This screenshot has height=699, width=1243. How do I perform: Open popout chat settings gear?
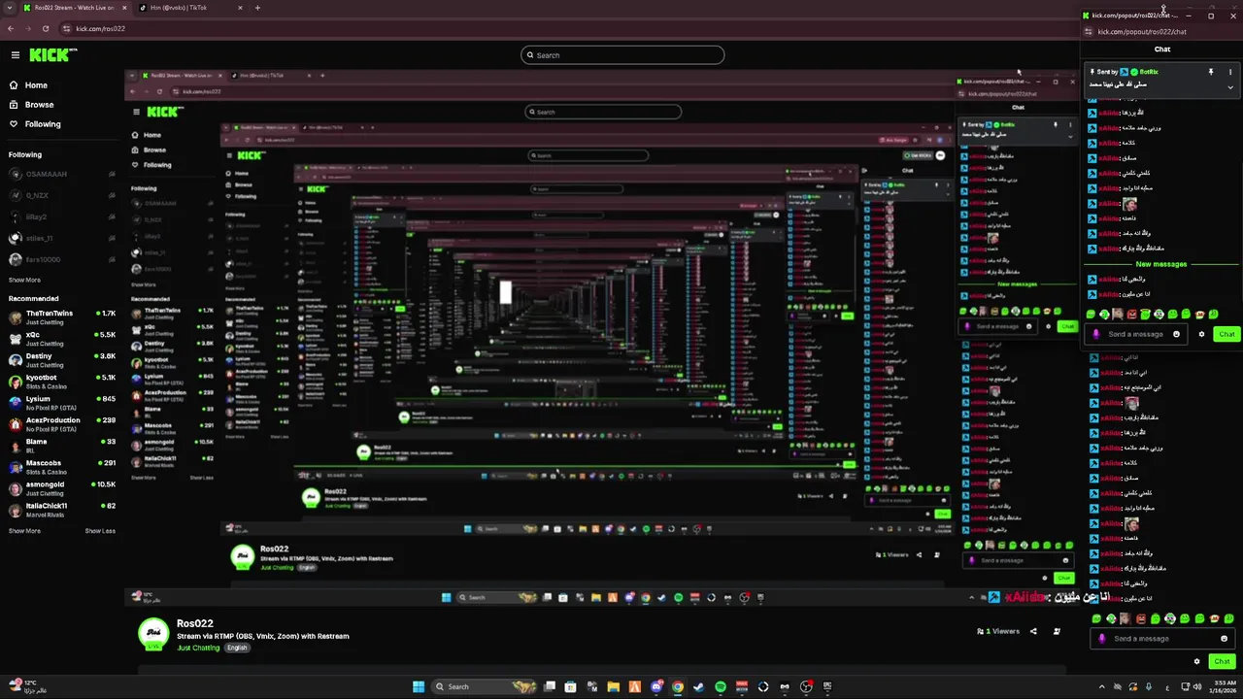(1201, 334)
